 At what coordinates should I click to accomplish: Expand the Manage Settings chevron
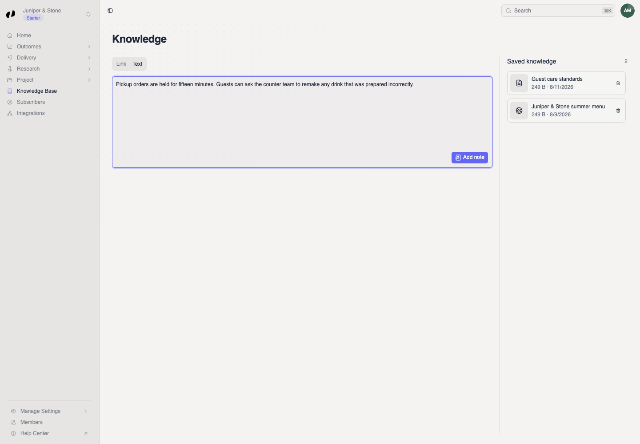(86, 411)
